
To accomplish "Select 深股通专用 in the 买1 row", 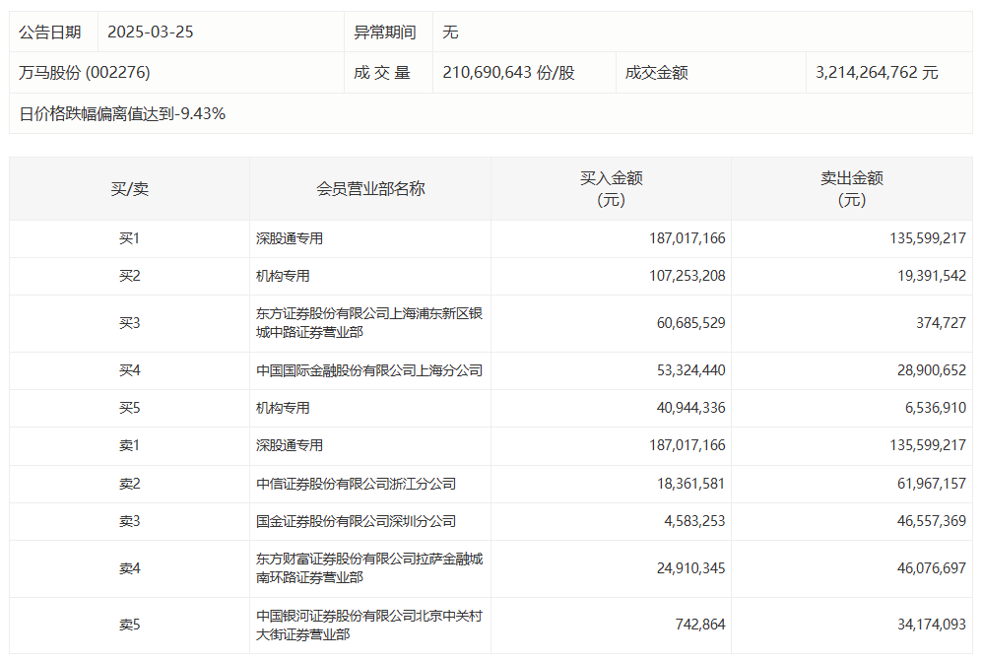I will 290,238.
